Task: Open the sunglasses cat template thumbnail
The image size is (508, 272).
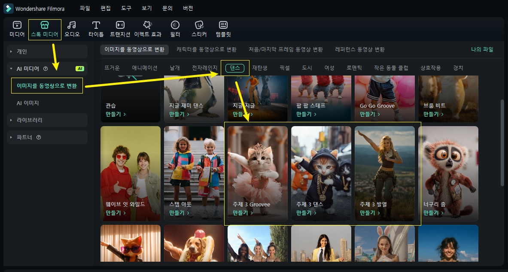Action: point(131,243)
